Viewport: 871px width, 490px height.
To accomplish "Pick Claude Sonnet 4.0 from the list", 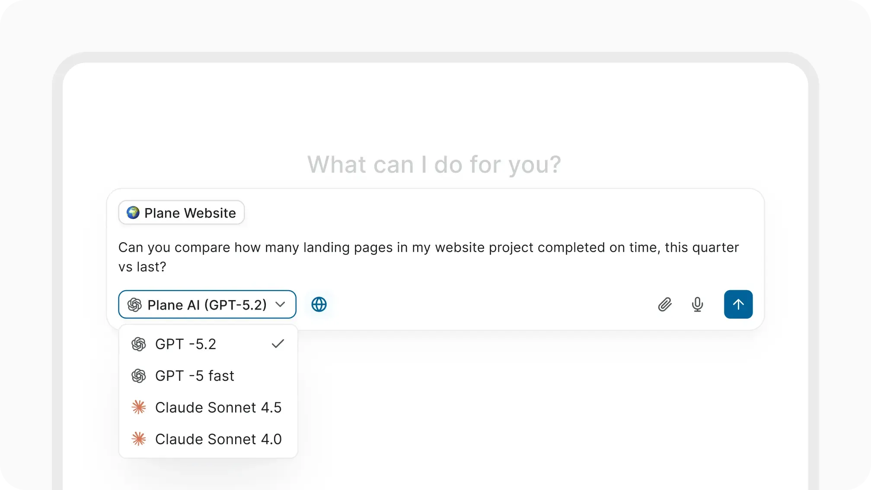I will 218,439.
